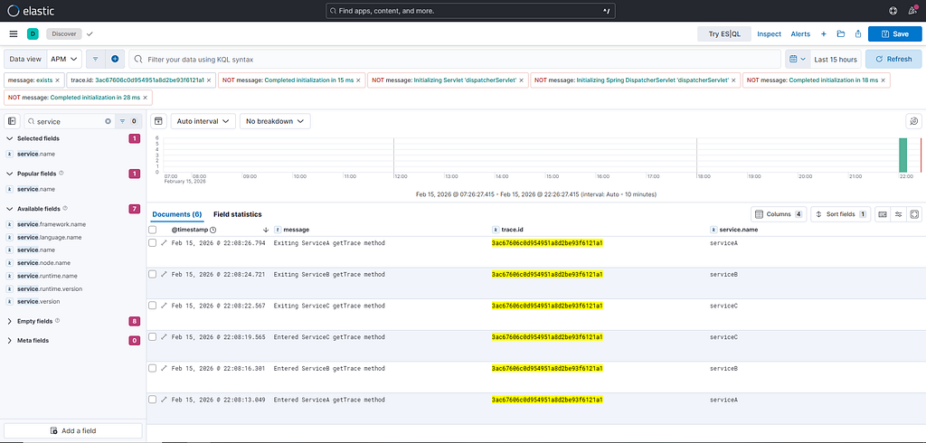Remove the trace.id filter pill

(x=210, y=80)
